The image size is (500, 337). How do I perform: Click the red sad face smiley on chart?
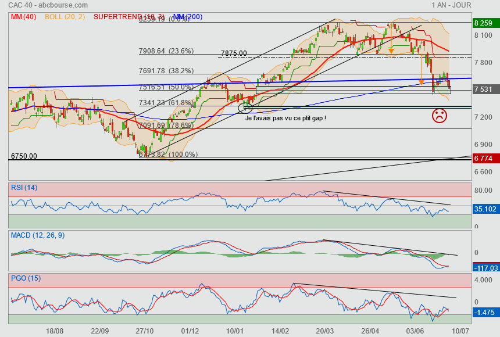440,116
